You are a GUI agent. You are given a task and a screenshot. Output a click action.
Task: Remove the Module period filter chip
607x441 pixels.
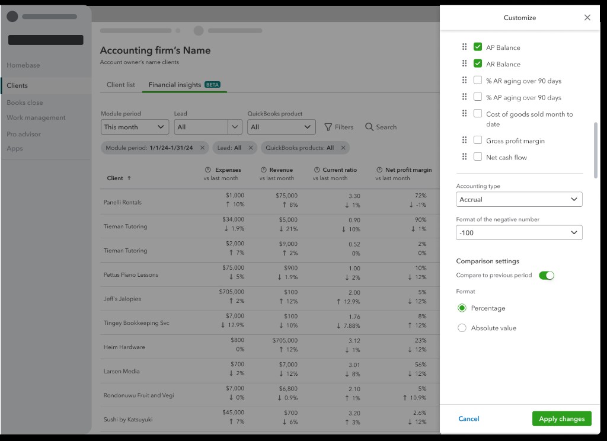click(x=202, y=148)
